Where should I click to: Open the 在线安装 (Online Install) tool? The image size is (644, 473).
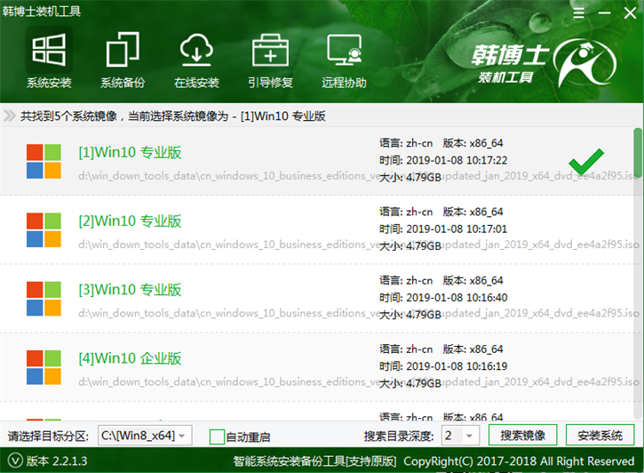(196, 60)
